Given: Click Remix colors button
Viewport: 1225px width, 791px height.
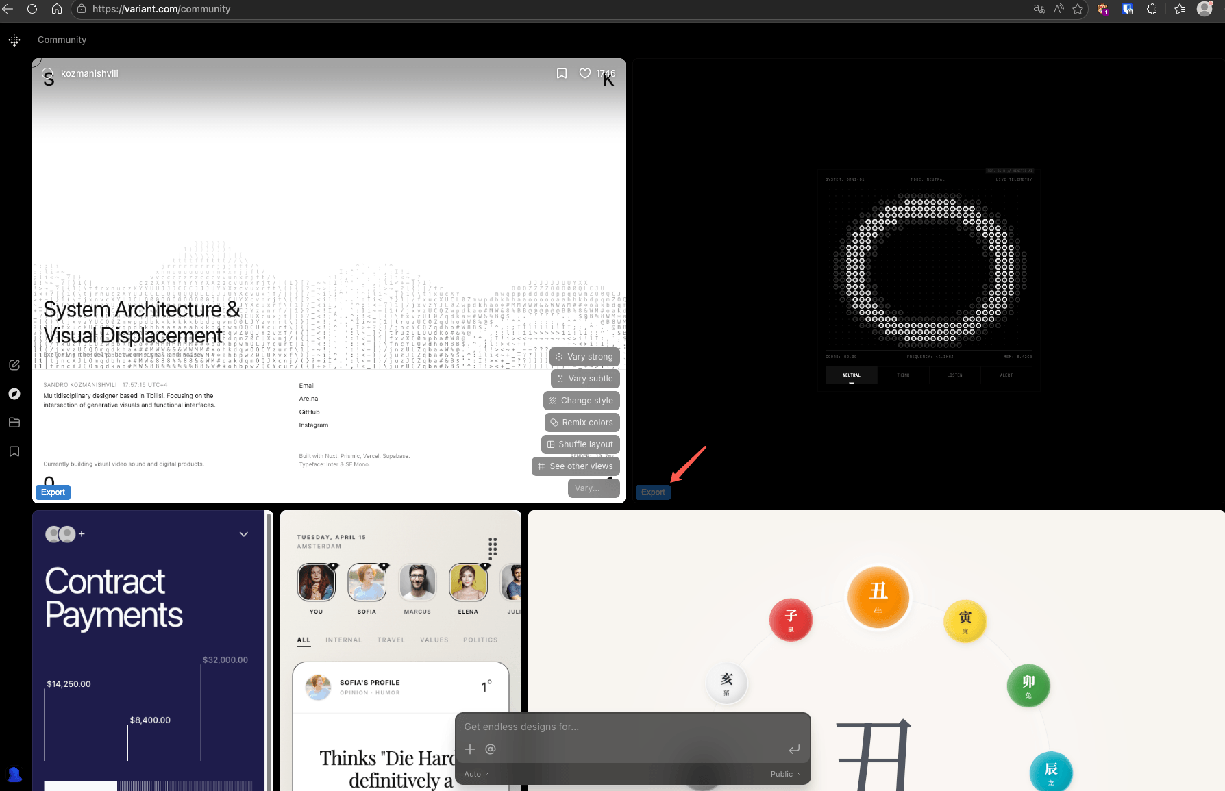Looking at the screenshot, I should [582, 423].
